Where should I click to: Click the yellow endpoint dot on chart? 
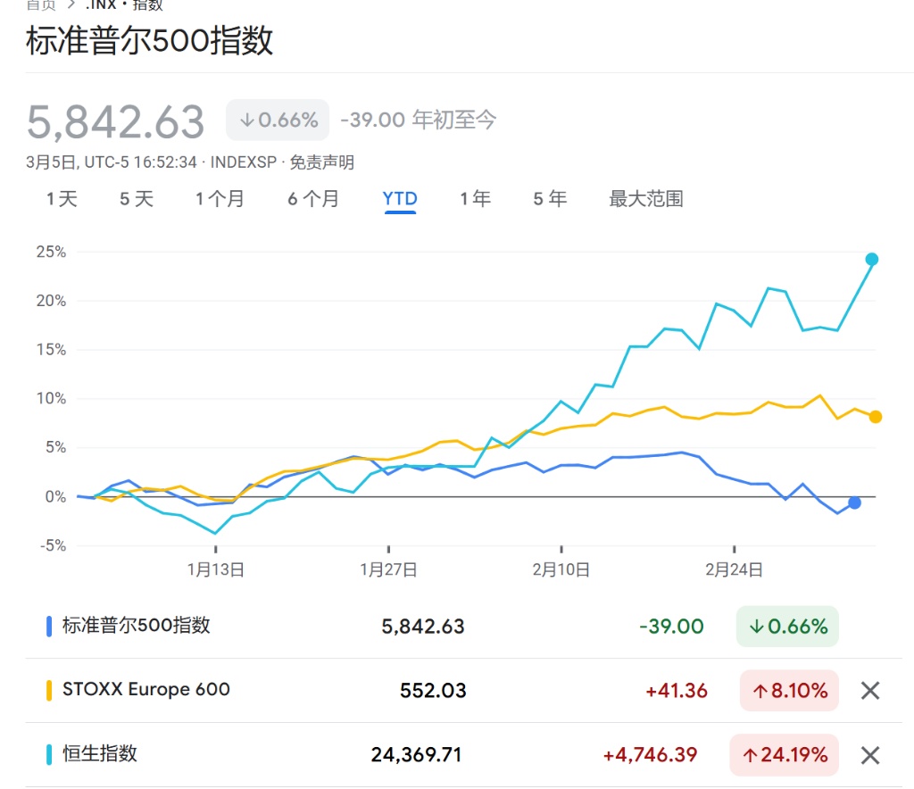pyautogui.click(x=876, y=417)
